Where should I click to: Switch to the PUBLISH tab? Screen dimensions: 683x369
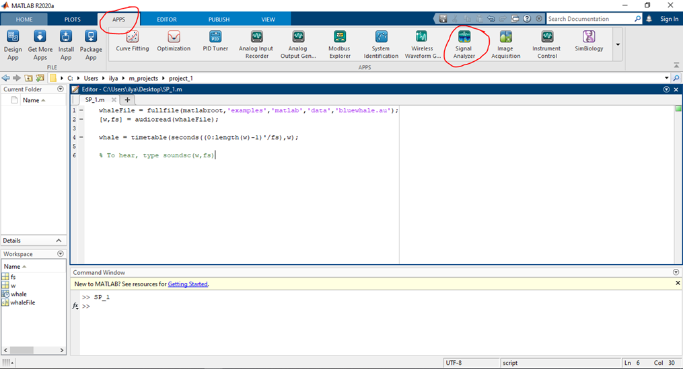click(x=219, y=19)
